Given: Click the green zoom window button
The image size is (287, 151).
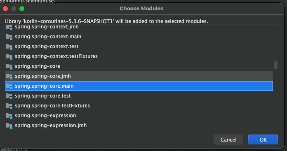Looking at the screenshot, I should [22, 9].
